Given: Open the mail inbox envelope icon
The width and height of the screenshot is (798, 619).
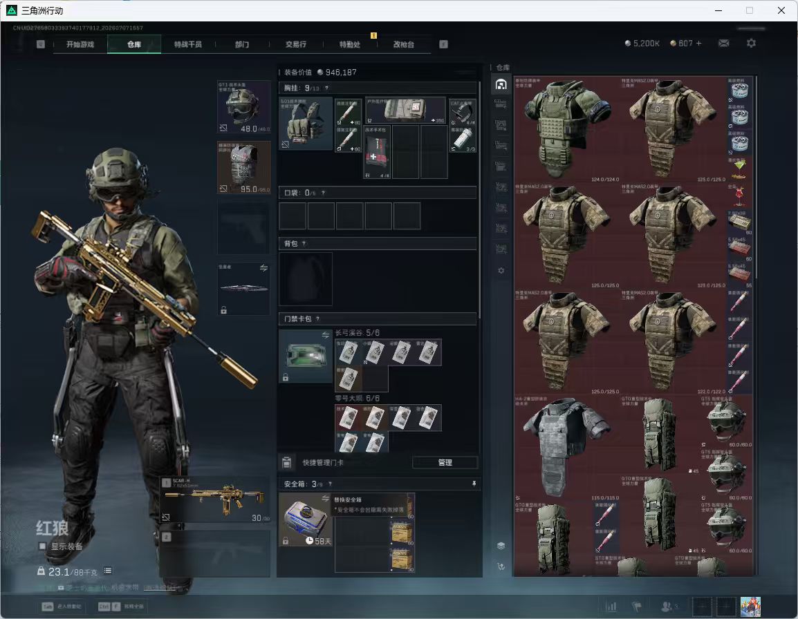Looking at the screenshot, I should pos(724,44).
